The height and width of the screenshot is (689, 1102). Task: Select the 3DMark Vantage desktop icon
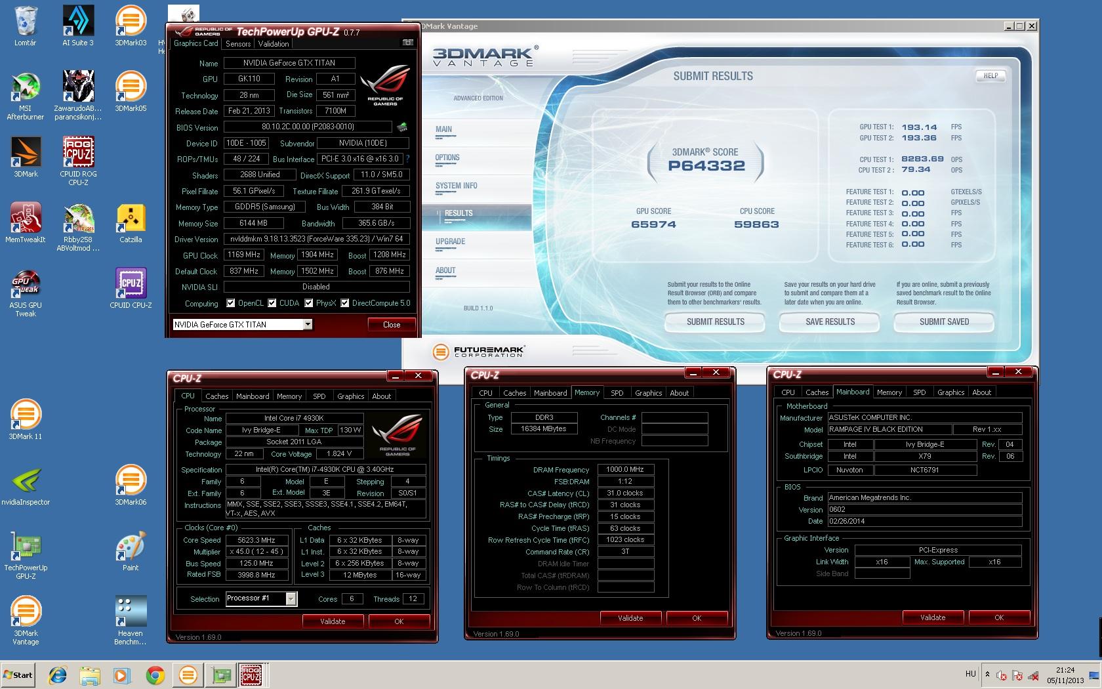point(26,621)
